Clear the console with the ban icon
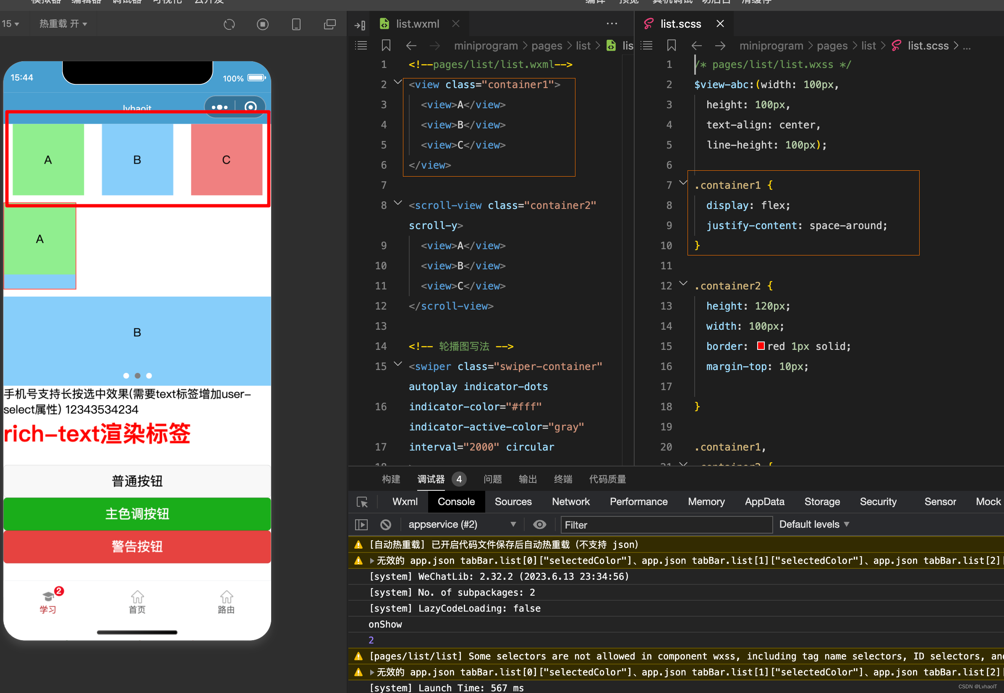The width and height of the screenshot is (1004, 693). (x=385, y=524)
